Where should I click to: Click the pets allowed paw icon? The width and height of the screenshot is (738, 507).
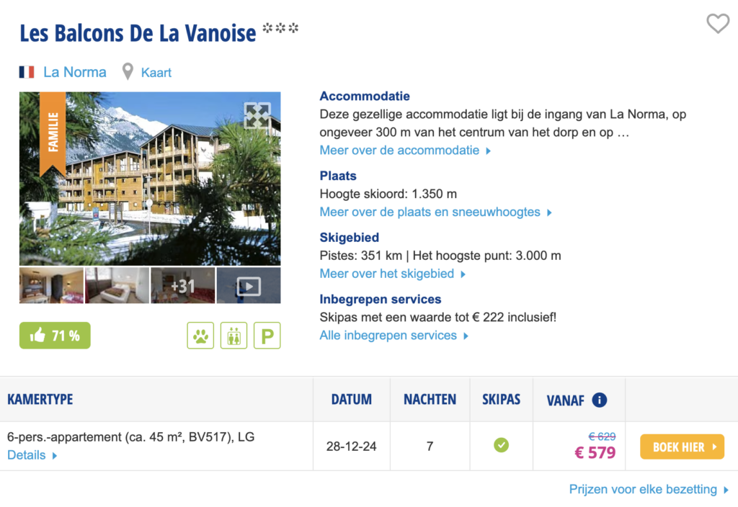[200, 336]
